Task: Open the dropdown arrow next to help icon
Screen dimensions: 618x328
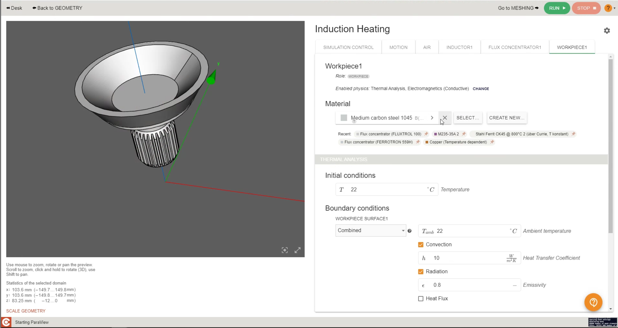Action: click(614, 8)
